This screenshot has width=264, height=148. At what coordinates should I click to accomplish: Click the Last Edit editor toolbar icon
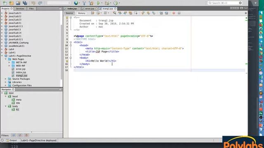92,13
